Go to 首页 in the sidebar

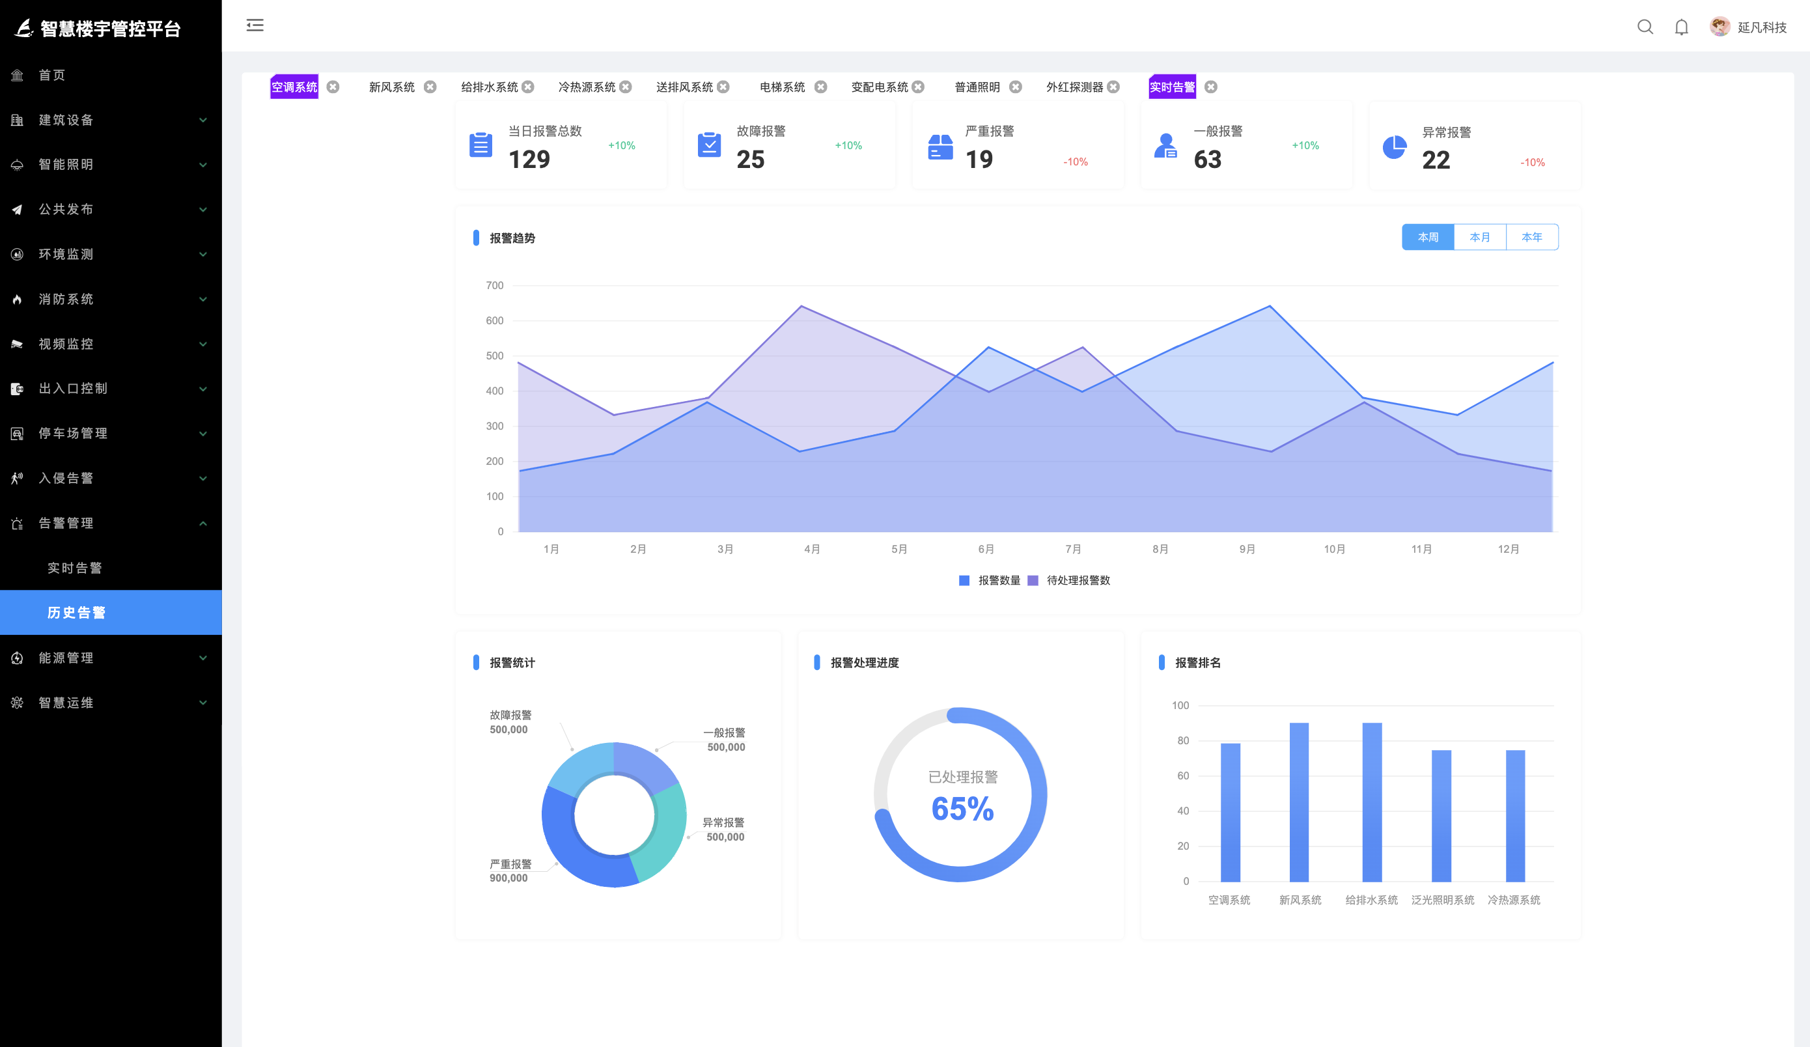pyautogui.click(x=51, y=76)
